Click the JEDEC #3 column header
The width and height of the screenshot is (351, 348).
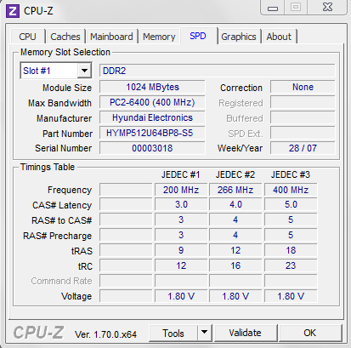click(x=291, y=174)
